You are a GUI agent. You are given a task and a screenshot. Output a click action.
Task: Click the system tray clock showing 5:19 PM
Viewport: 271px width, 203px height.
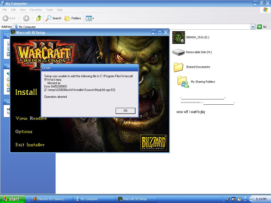pyautogui.click(x=261, y=199)
